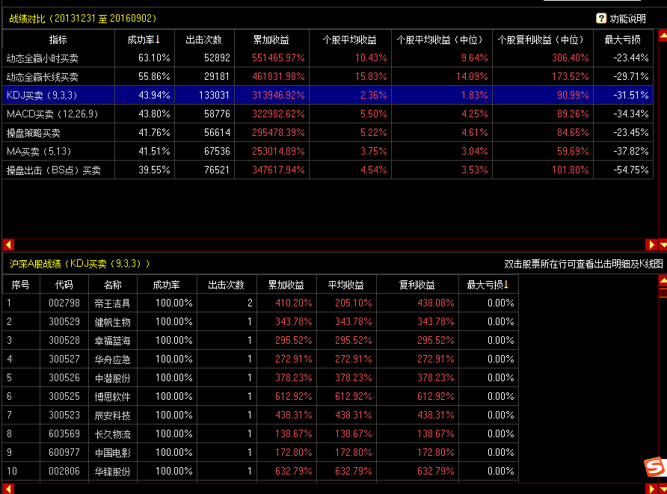Click the upper horizontal scrollbar track
The width and height of the screenshot is (667, 494).
pos(329,244)
